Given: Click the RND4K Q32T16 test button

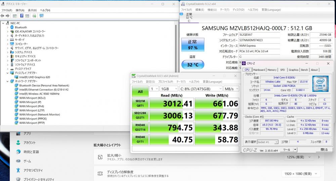Looking at the screenshot, I should tap(140, 127).
